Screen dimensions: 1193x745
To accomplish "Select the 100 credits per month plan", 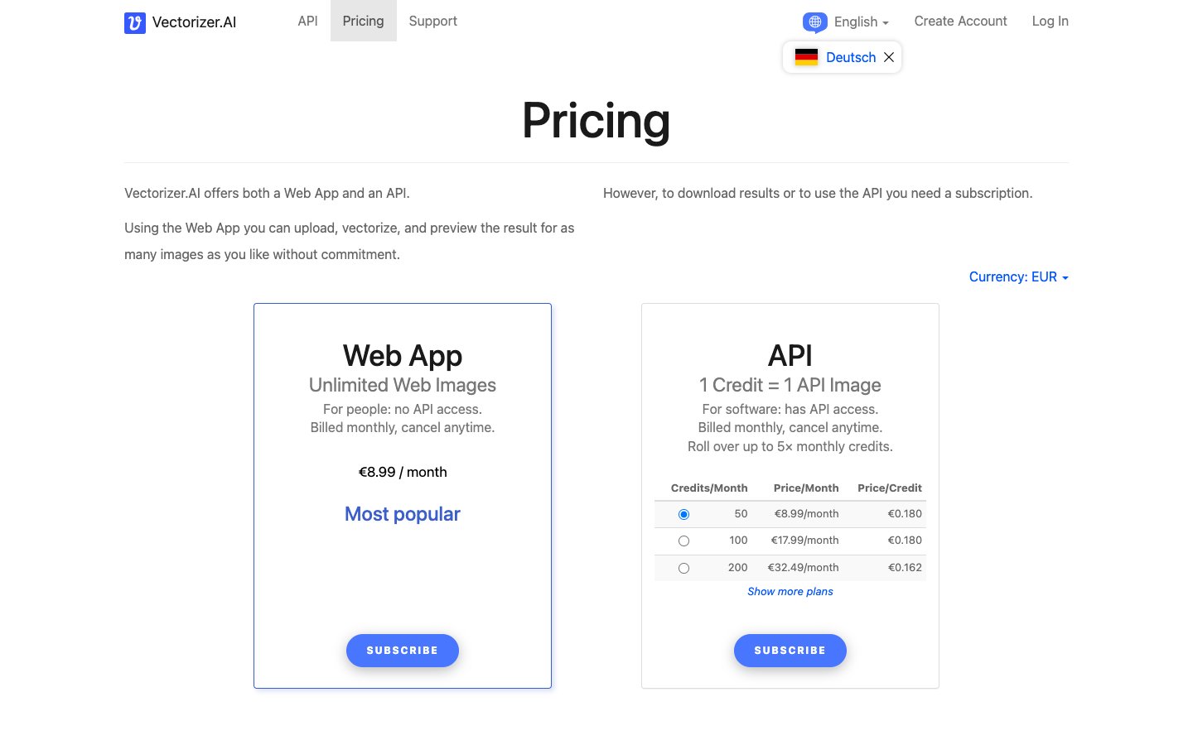I will (x=683, y=541).
